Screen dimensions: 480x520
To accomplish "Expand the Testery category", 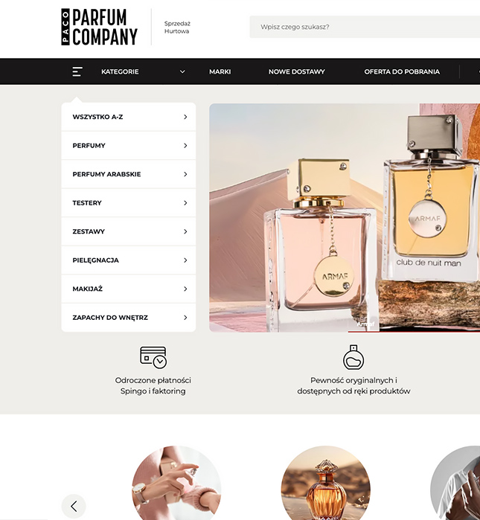I will pos(129,203).
